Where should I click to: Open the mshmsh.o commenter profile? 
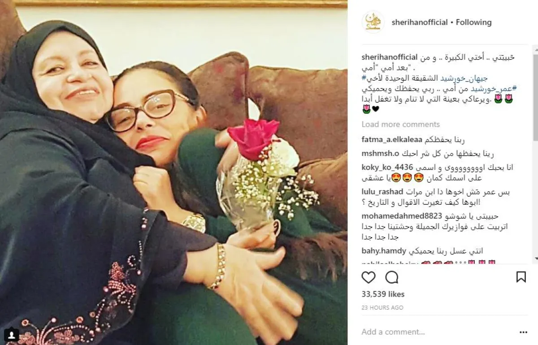[381, 153]
